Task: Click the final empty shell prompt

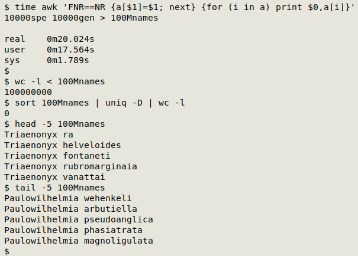Action: (7, 251)
